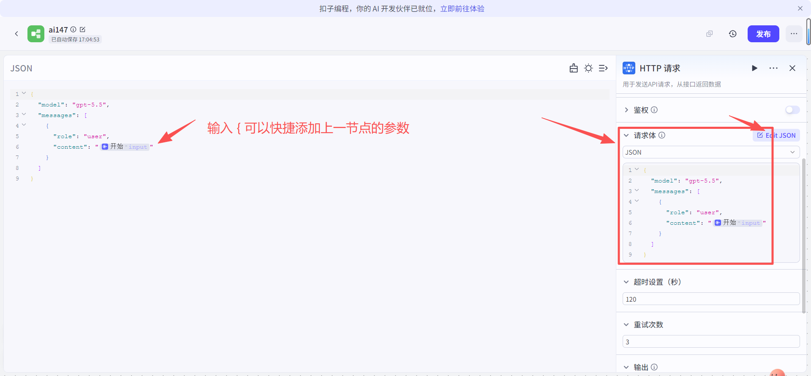Image resolution: width=811 pixels, height=376 pixels.
Task: Run the HTTP 请求 node test
Action: (x=754, y=68)
